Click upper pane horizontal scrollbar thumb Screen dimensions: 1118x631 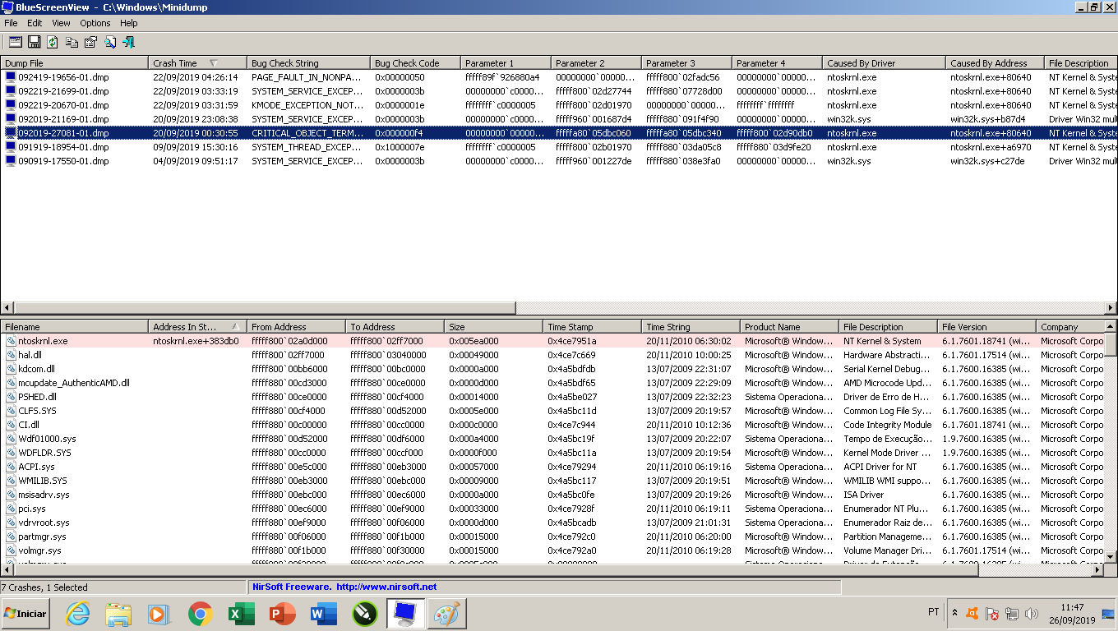[x=263, y=308]
